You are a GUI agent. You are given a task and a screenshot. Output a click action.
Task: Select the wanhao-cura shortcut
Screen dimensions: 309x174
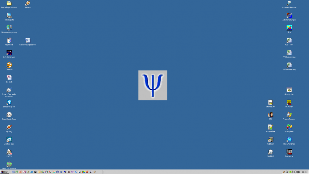(x=9, y=141)
